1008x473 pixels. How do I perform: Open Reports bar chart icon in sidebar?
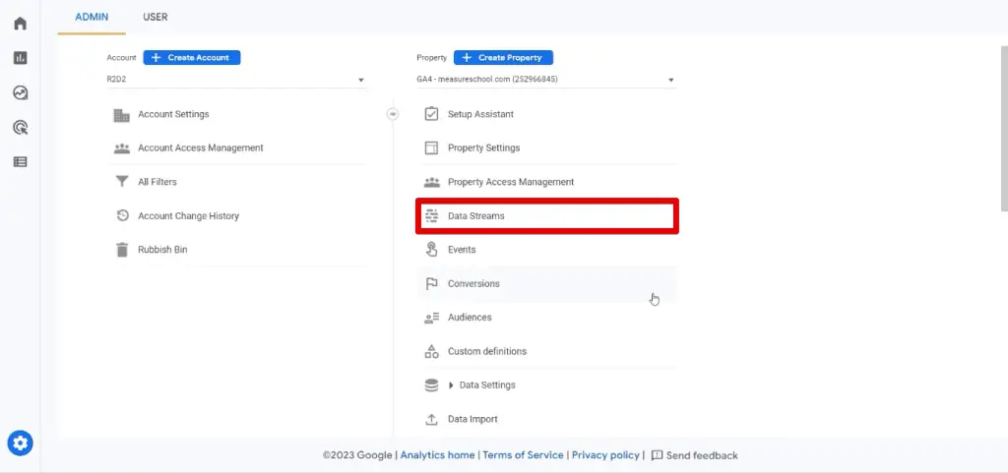point(20,58)
